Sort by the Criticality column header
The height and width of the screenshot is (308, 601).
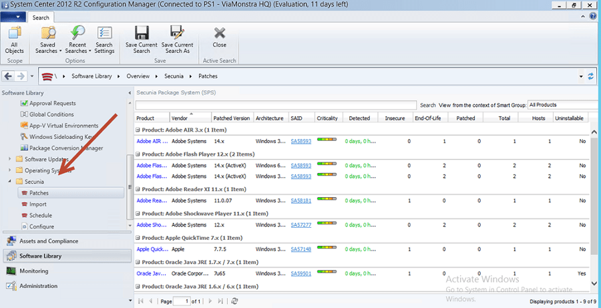pos(327,118)
